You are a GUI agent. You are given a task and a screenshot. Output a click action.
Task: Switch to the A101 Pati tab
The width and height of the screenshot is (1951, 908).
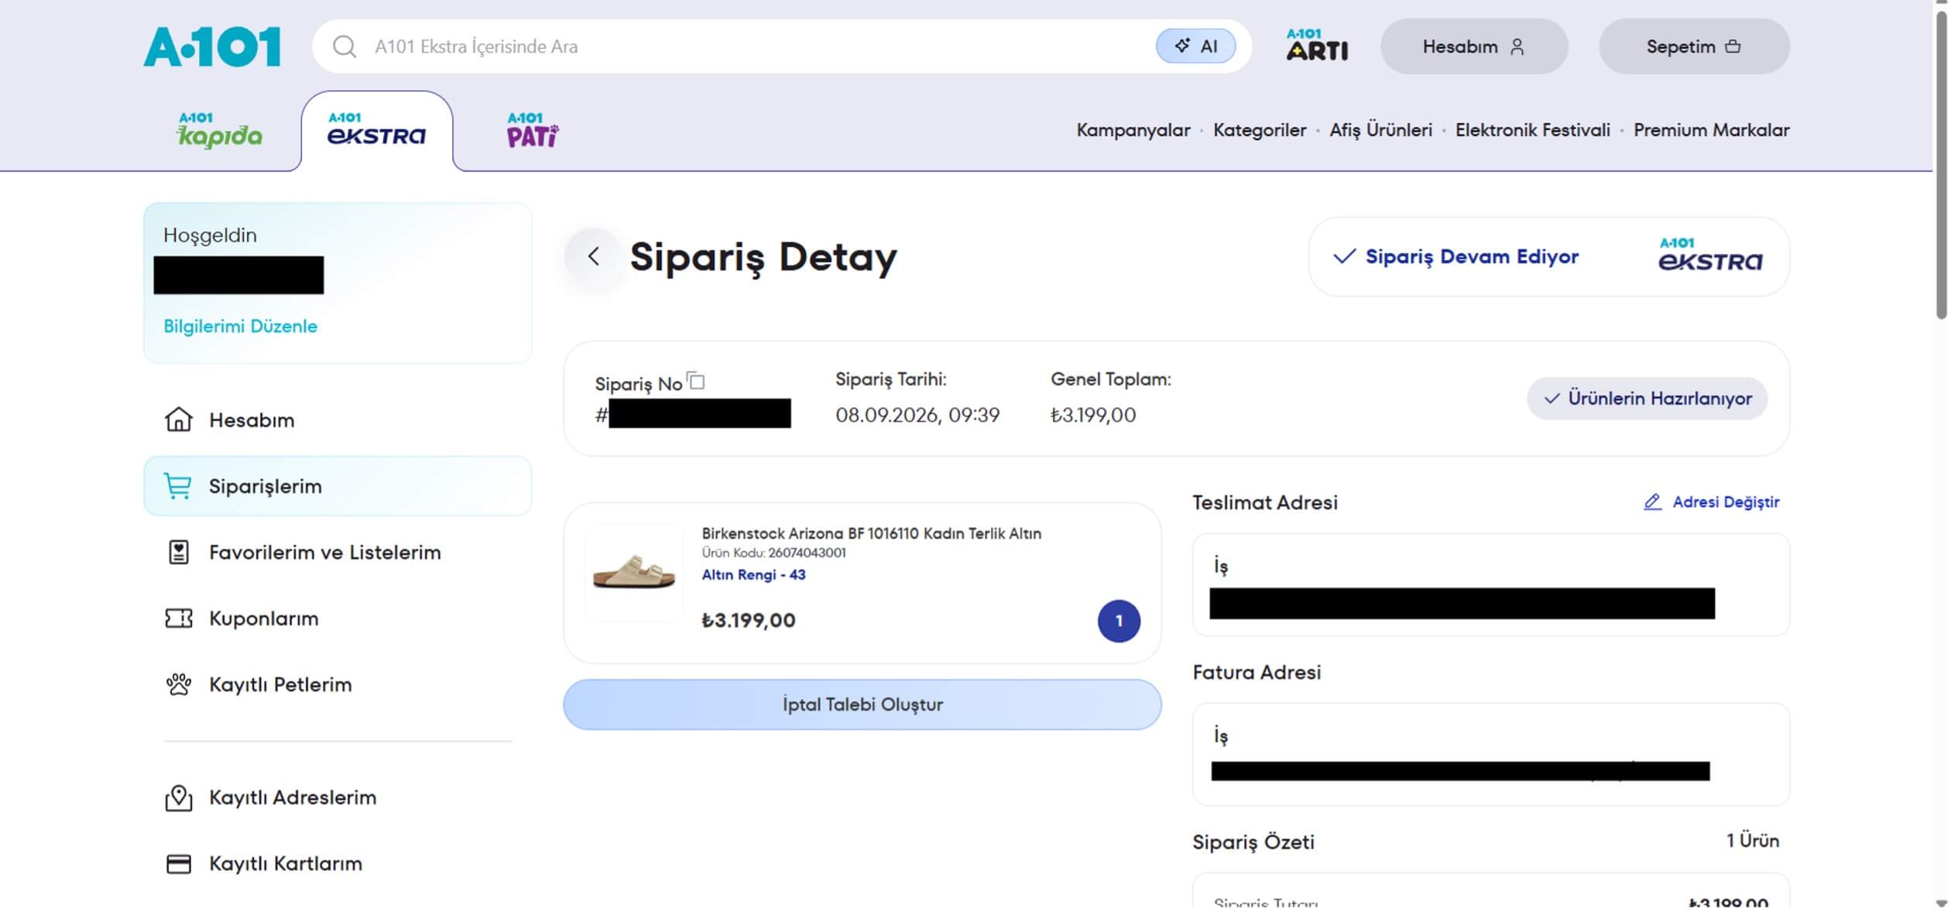[x=533, y=130]
